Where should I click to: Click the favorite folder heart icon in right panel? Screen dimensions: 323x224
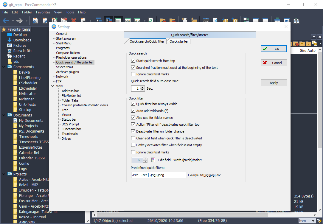(x=296, y=43)
